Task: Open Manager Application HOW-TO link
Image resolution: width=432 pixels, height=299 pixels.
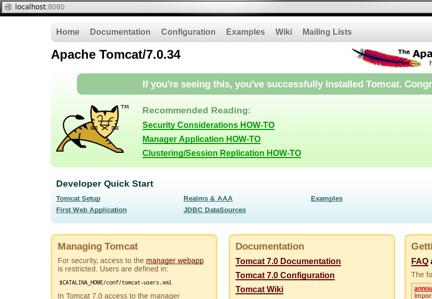Action: pyautogui.click(x=201, y=139)
